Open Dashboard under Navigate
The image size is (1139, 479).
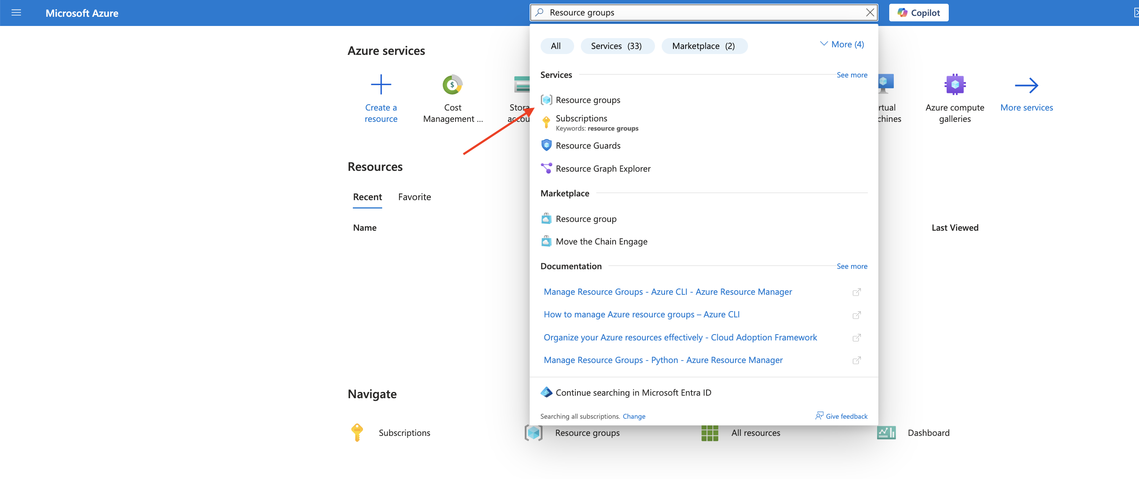point(913,433)
